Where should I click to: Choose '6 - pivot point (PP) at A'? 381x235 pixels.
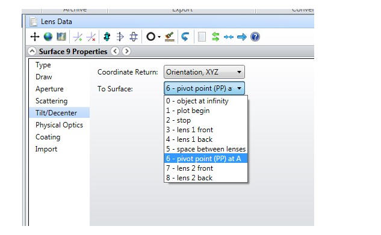pyautogui.click(x=206, y=158)
